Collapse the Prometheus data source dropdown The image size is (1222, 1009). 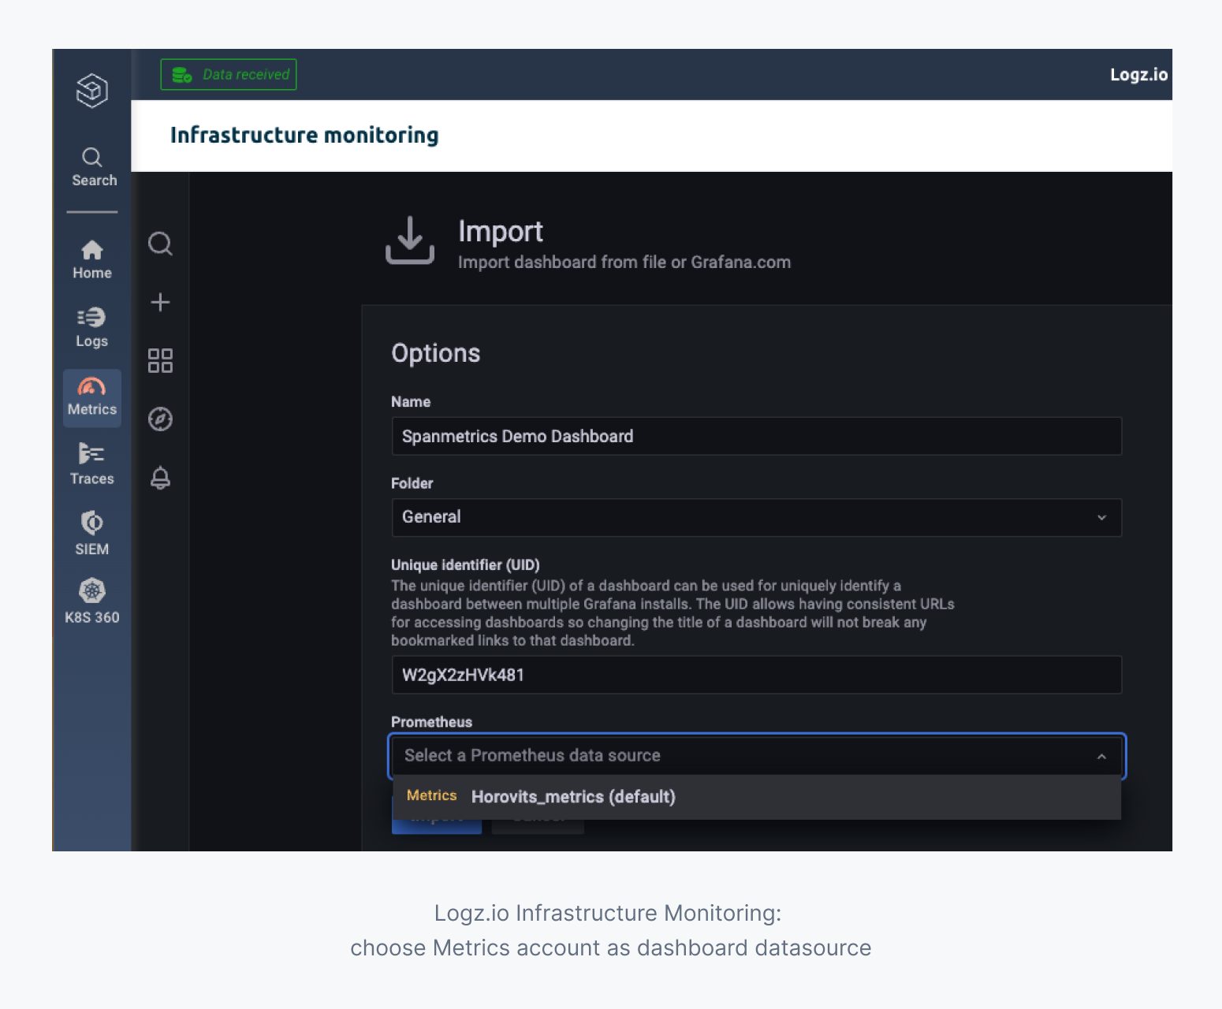click(1101, 756)
